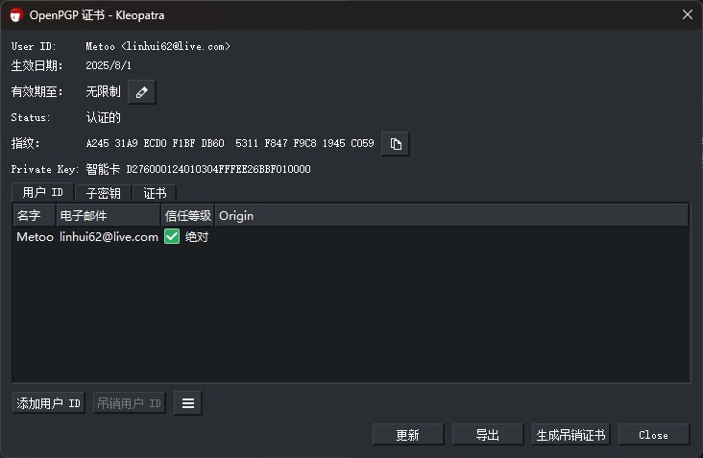Click the Kleopatra app icon in title bar

[15, 14]
